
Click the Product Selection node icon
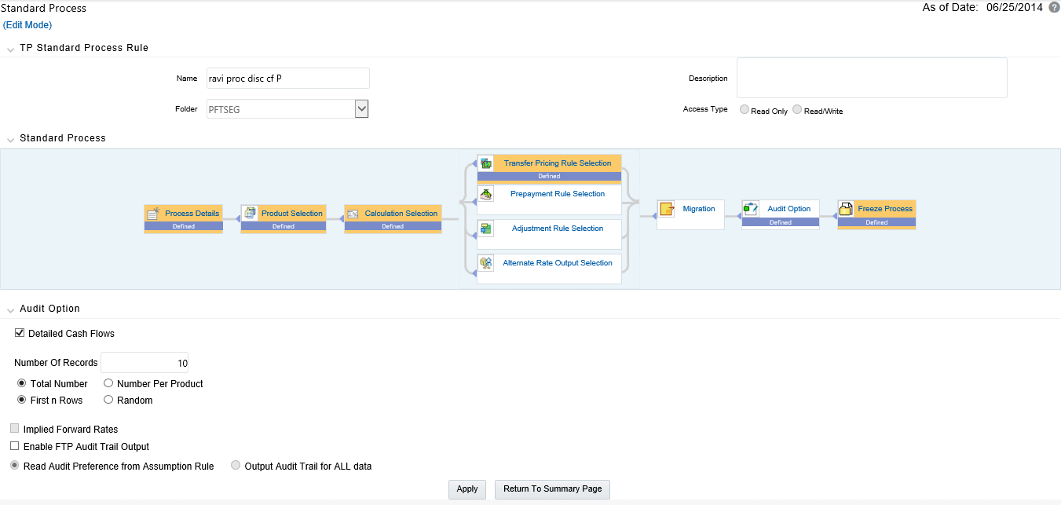click(250, 213)
